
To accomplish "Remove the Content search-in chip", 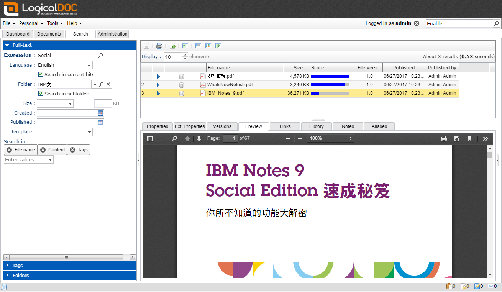I will click(x=43, y=150).
